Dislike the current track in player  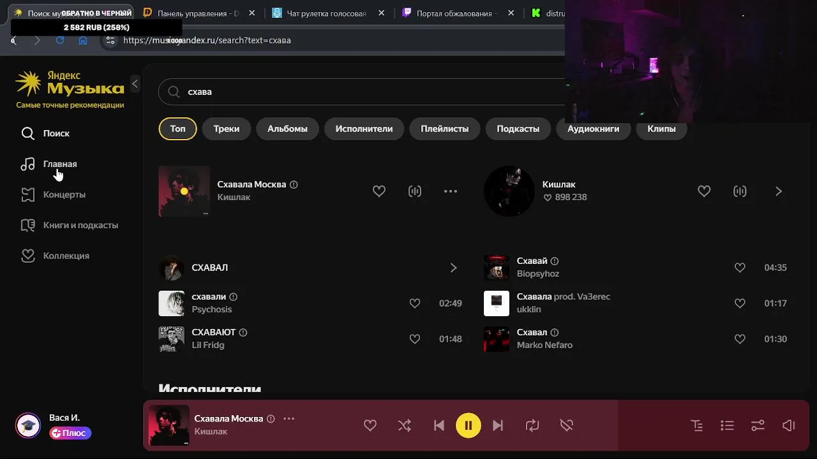pos(567,425)
